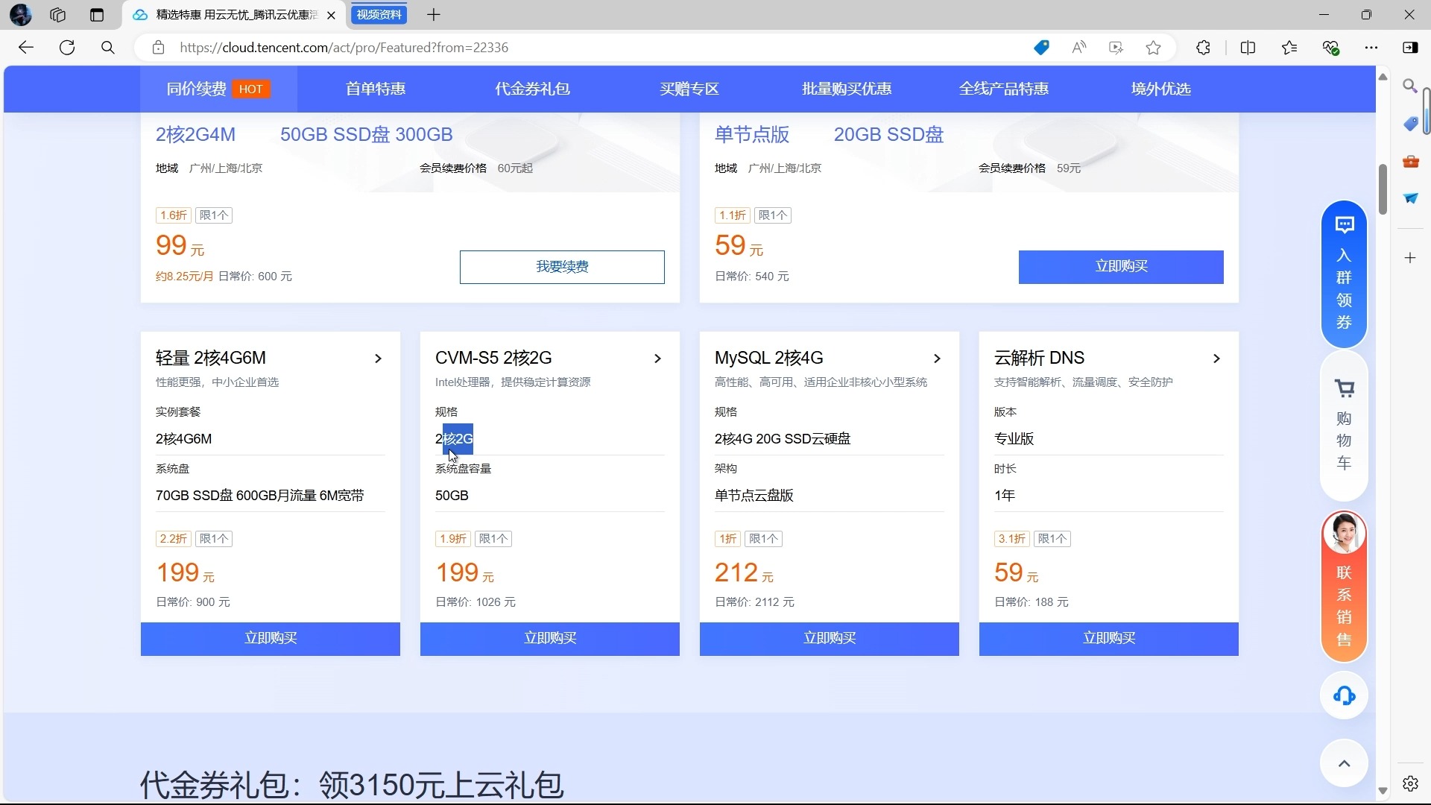Click the 1.9折 discount tag
The height and width of the screenshot is (805, 1431).
coord(453,539)
